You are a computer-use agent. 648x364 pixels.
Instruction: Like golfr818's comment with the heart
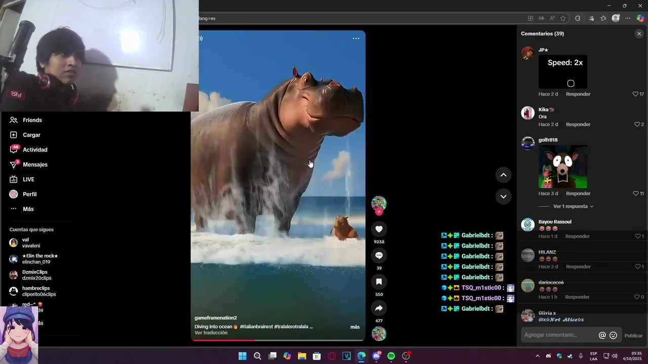point(635,194)
